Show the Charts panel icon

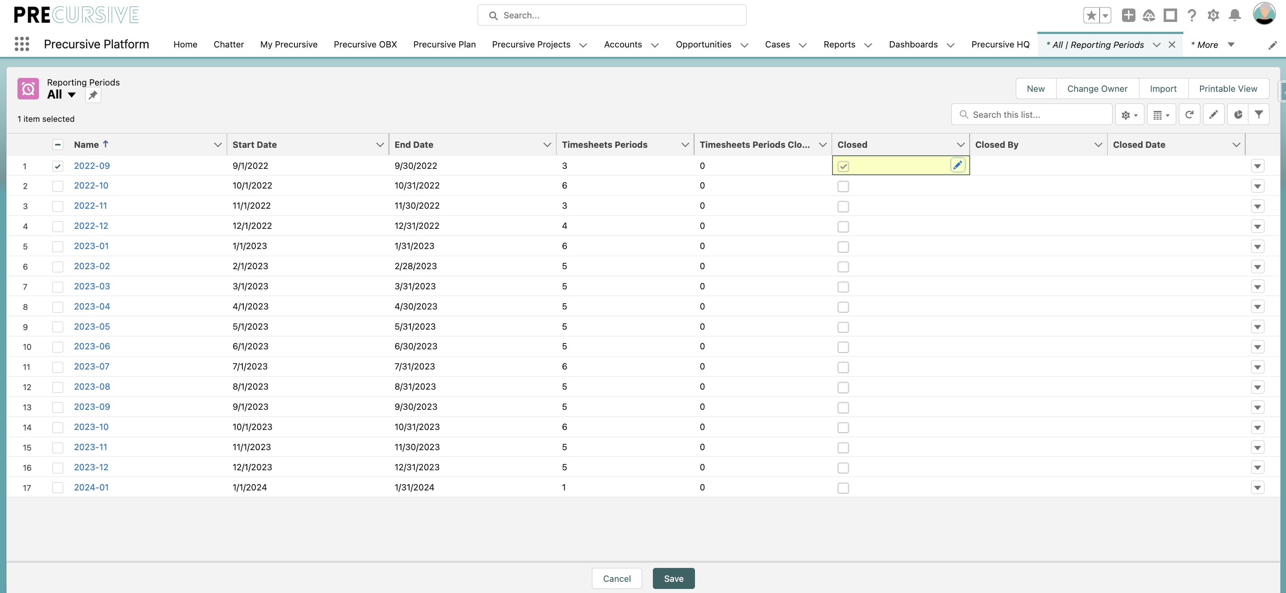point(1238,115)
